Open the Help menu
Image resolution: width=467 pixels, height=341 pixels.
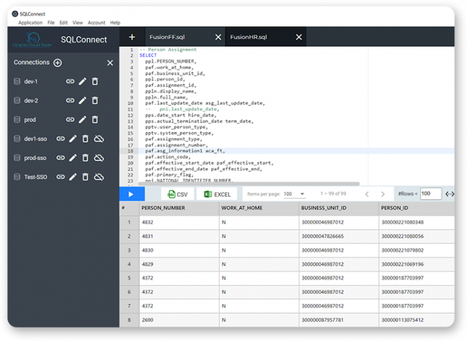[115, 23]
